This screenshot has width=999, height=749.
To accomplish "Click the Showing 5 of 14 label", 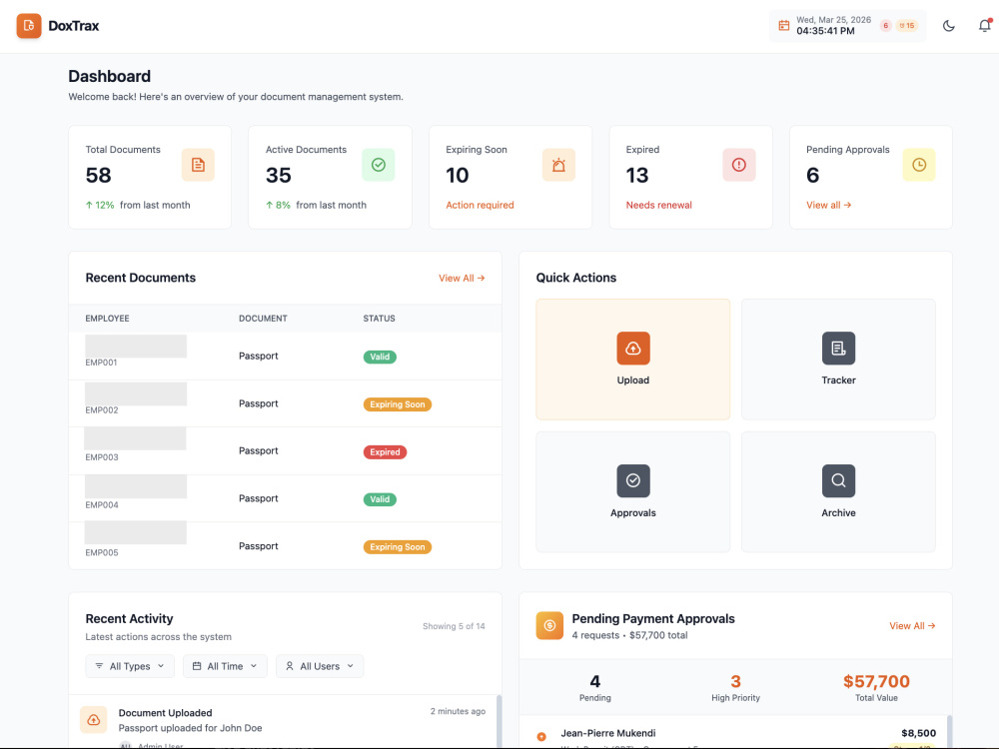I will tap(454, 627).
